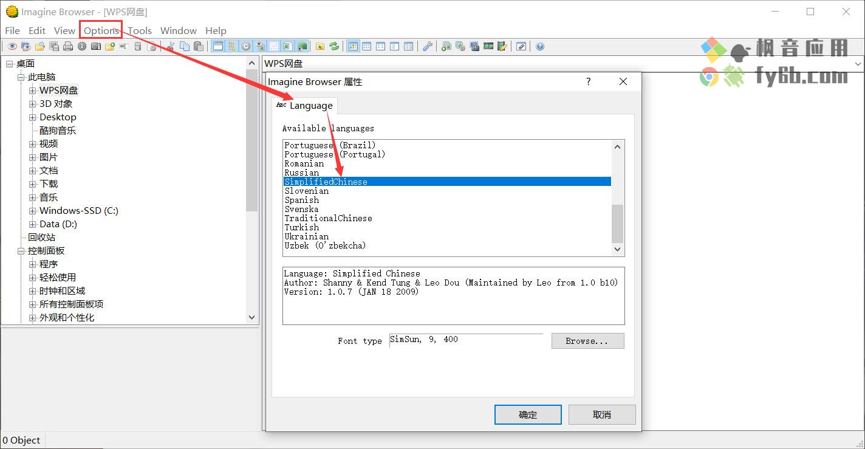Click the camera info toolbar icon
The image size is (865, 449).
(x=96, y=46)
